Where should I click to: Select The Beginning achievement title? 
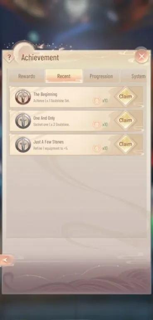45,94
